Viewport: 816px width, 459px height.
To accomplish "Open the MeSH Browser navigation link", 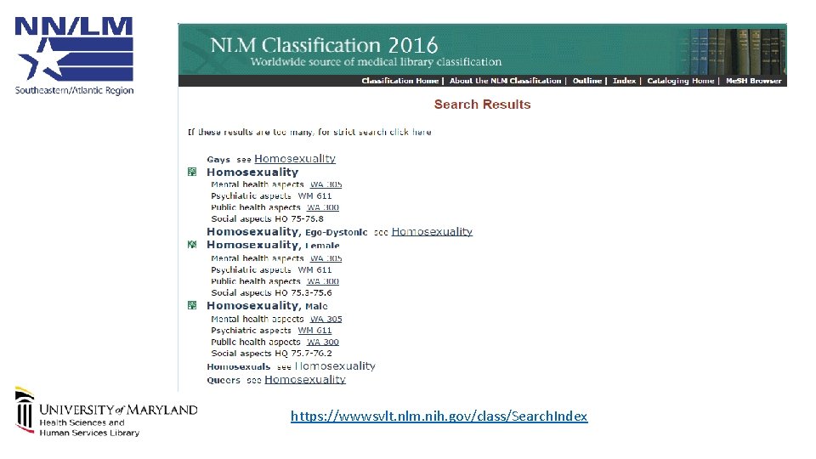I will pos(754,81).
